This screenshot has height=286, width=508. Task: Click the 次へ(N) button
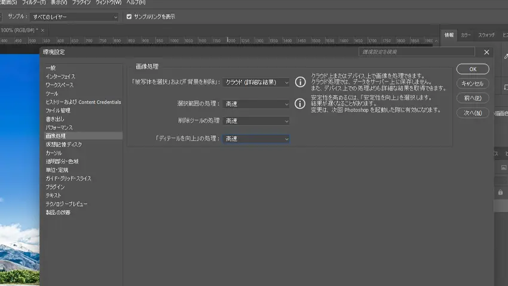(x=473, y=112)
